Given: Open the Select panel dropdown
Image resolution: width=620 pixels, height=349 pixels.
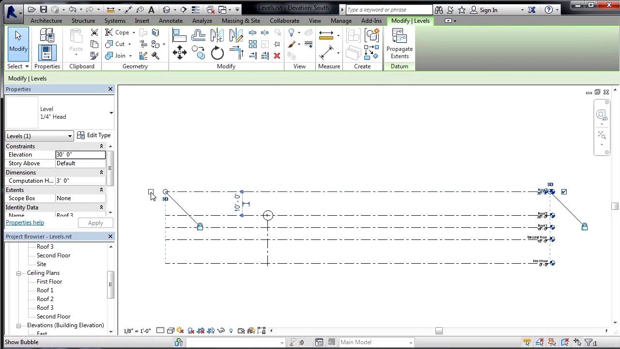Looking at the screenshot, I should (18, 66).
